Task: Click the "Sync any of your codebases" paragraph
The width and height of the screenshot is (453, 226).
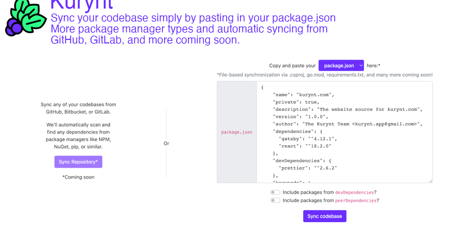Action: (x=78, y=108)
